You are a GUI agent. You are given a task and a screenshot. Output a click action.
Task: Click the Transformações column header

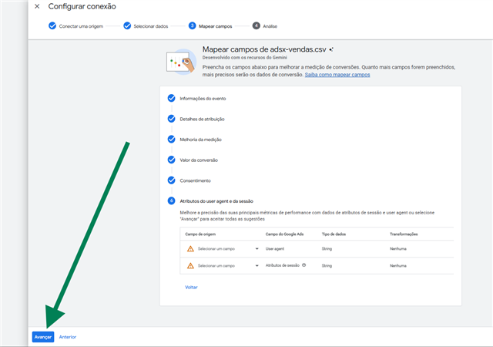click(404, 234)
